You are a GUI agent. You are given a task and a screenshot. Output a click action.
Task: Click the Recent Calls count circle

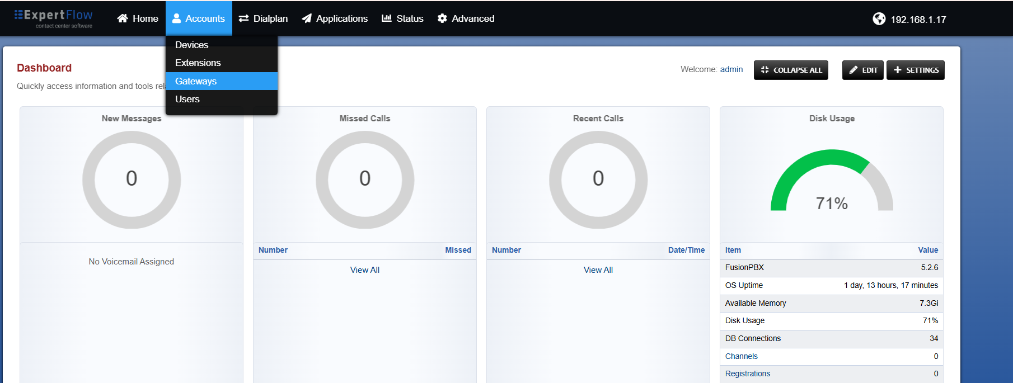coord(598,179)
